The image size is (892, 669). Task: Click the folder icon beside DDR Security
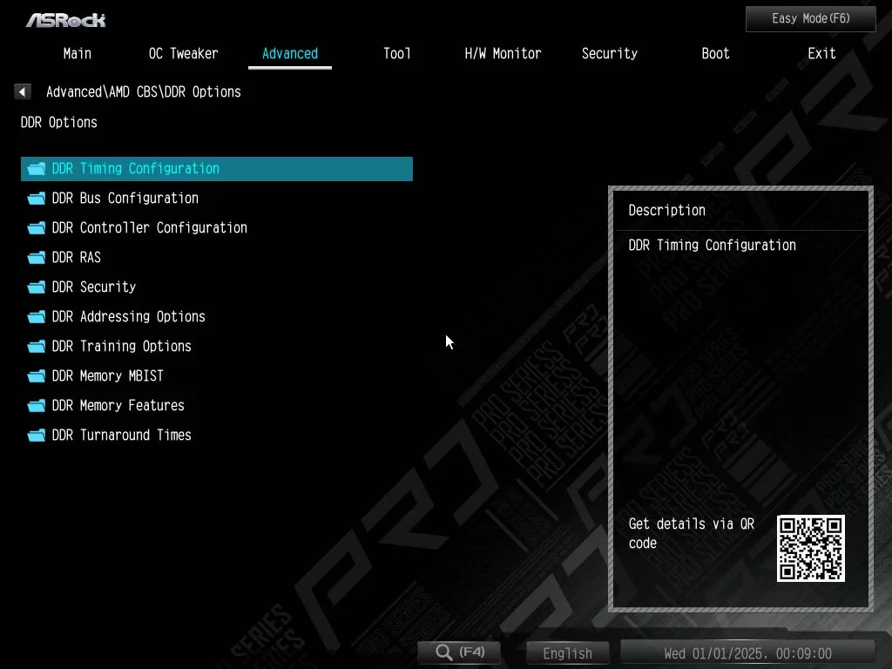36,287
